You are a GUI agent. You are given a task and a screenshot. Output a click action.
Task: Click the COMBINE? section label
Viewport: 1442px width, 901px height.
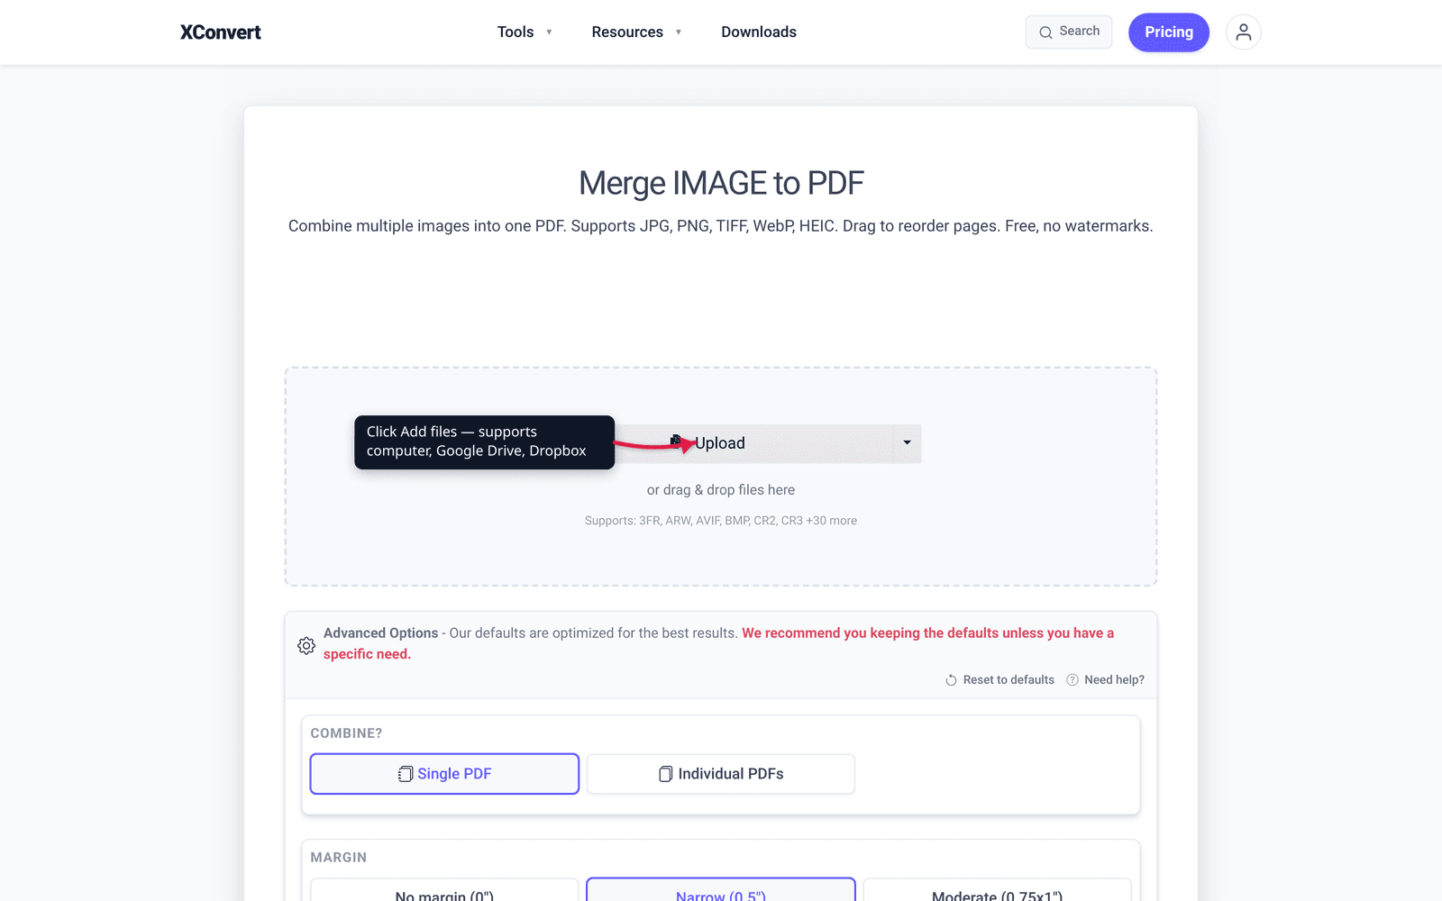pos(346,733)
